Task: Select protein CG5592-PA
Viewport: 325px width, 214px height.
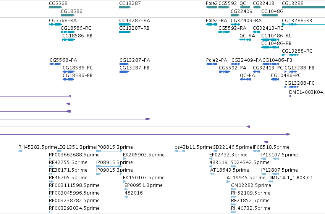Action: (x=233, y=68)
